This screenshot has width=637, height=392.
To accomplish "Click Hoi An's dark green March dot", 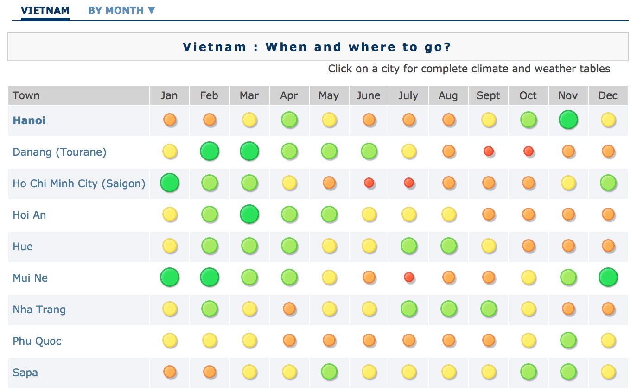I will [x=249, y=214].
